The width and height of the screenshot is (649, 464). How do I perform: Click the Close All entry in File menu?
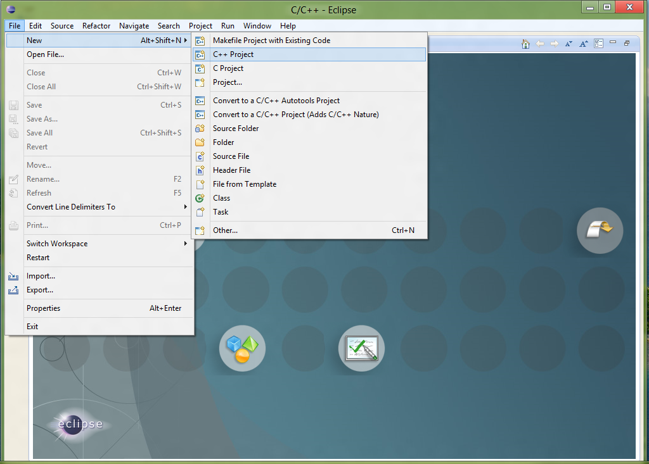100,87
